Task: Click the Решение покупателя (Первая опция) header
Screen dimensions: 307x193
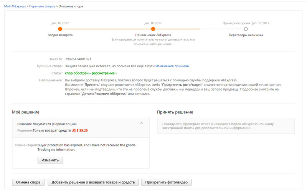Action: [x=47, y=124]
